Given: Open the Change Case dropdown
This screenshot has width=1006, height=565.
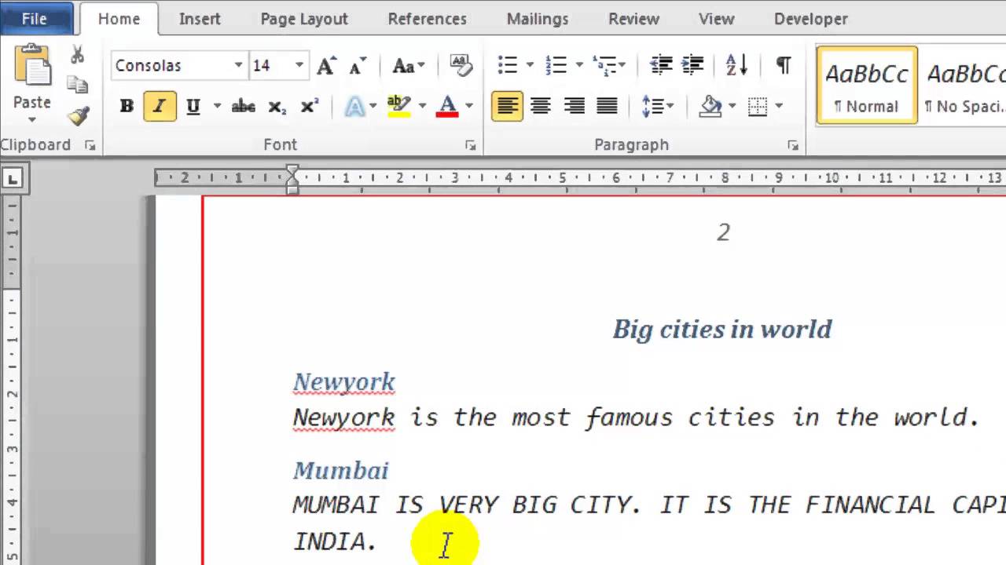Looking at the screenshot, I should pos(408,65).
